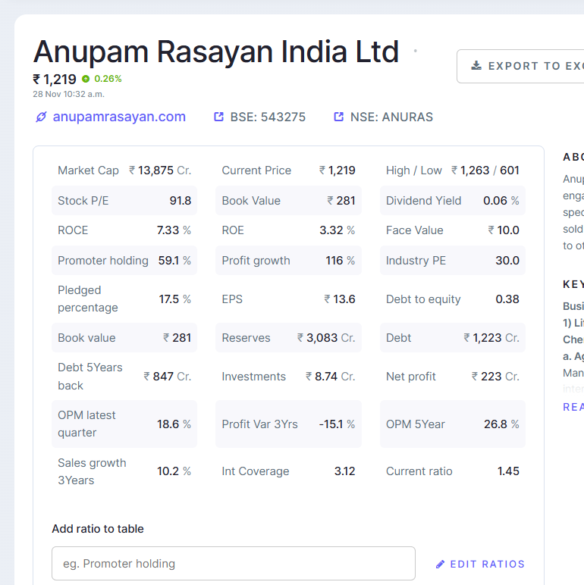
Task: Click the Debt value 1,223 Cr.
Action: 491,338
